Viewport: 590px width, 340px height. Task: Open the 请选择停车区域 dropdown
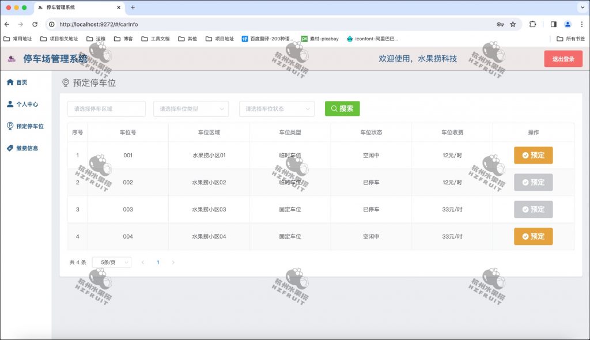pyautogui.click(x=107, y=108)
